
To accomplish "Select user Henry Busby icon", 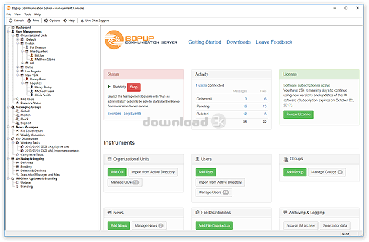I will pyautogui.click(x=31, y=87).
